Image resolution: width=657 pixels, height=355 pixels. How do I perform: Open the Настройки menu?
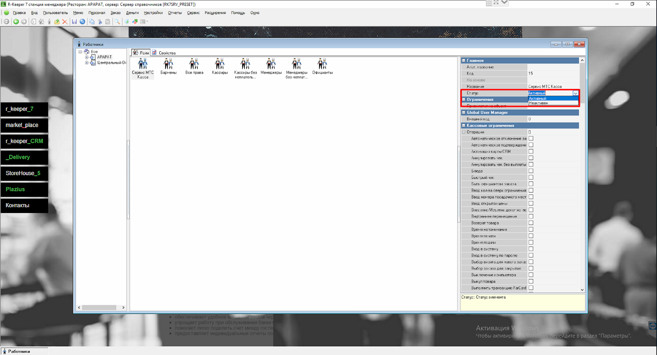click(153, 13)
